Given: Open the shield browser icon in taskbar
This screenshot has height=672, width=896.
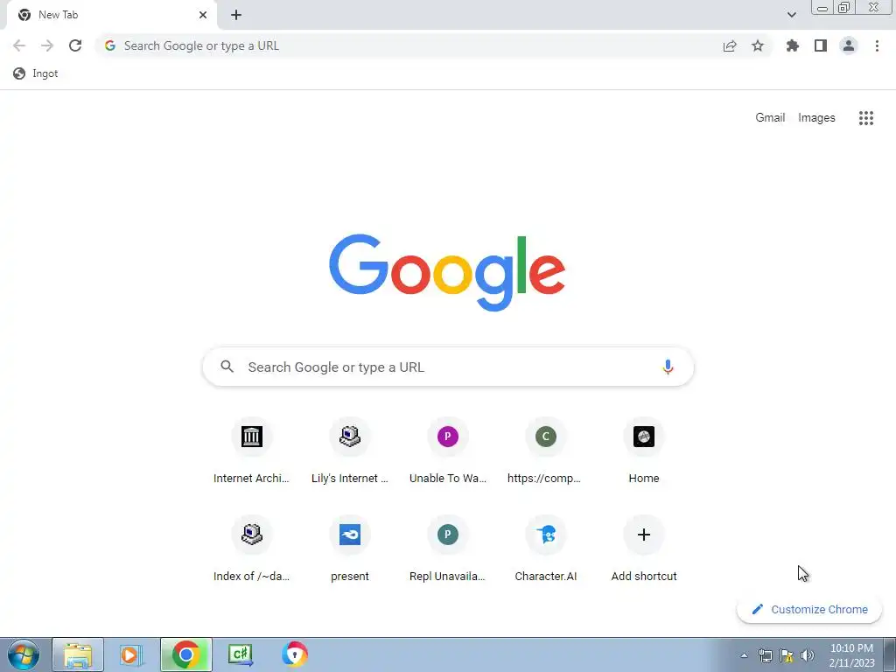Looking at the screenshot, I should (294, 654).
